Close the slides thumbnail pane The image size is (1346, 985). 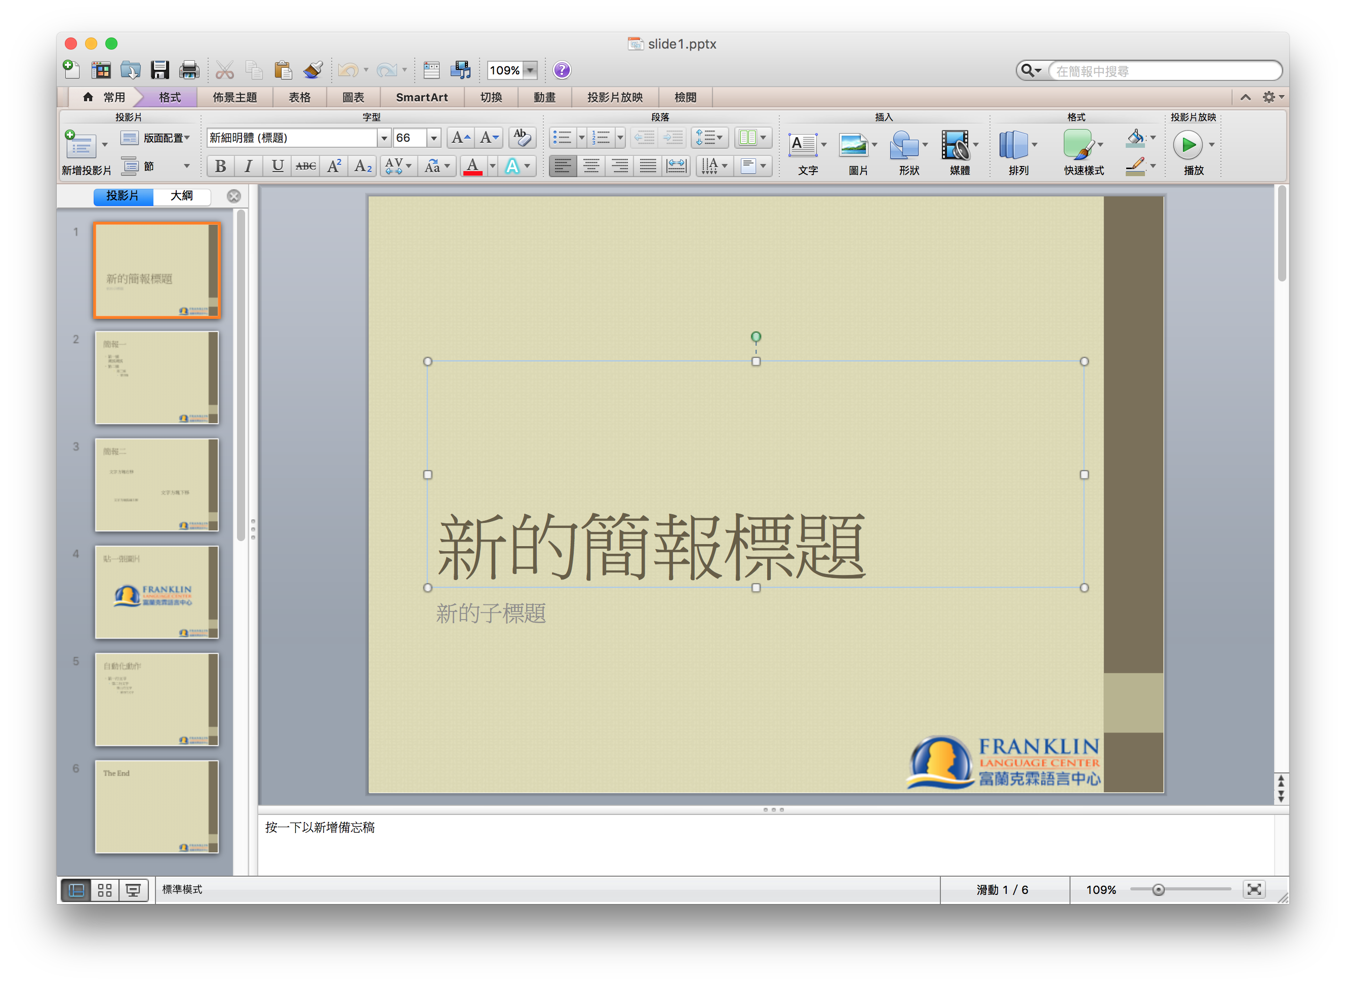pyautogui.click(x=234, y=196)
